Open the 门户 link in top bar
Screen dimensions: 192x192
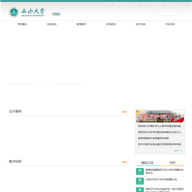click(x=109, y=4)
